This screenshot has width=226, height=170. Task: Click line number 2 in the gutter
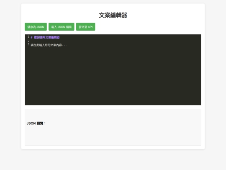[28, 41]
